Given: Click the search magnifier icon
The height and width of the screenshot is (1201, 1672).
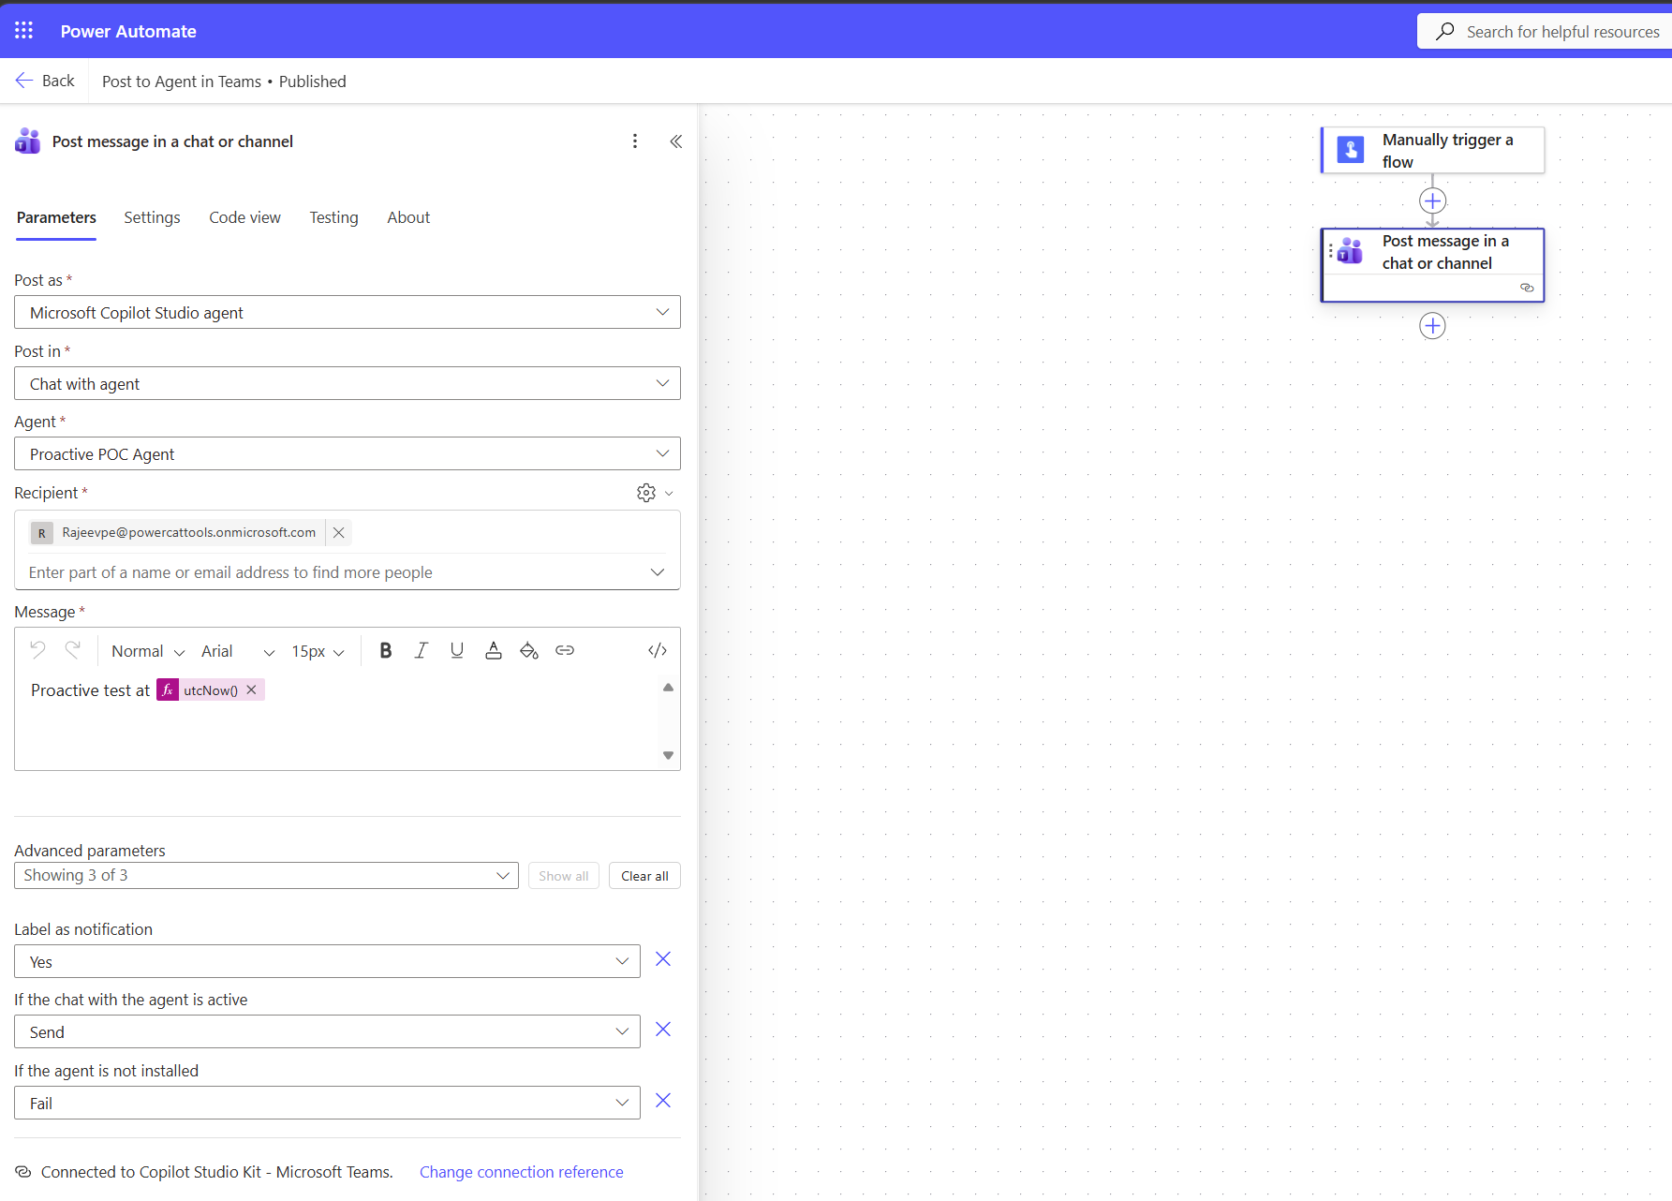Looking at the screenshot, I should point(1445,31).
